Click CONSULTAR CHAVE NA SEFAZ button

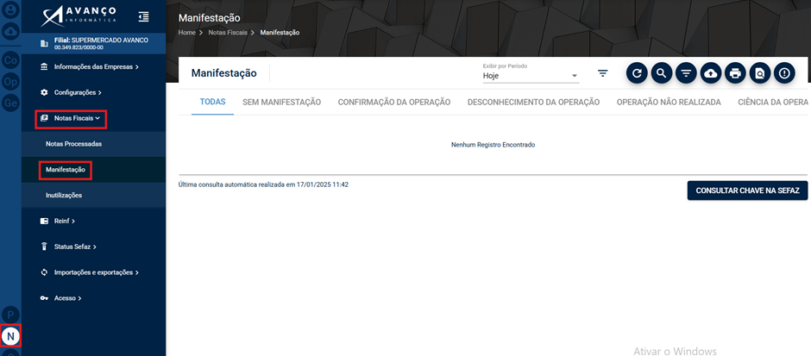click(747, 190)
